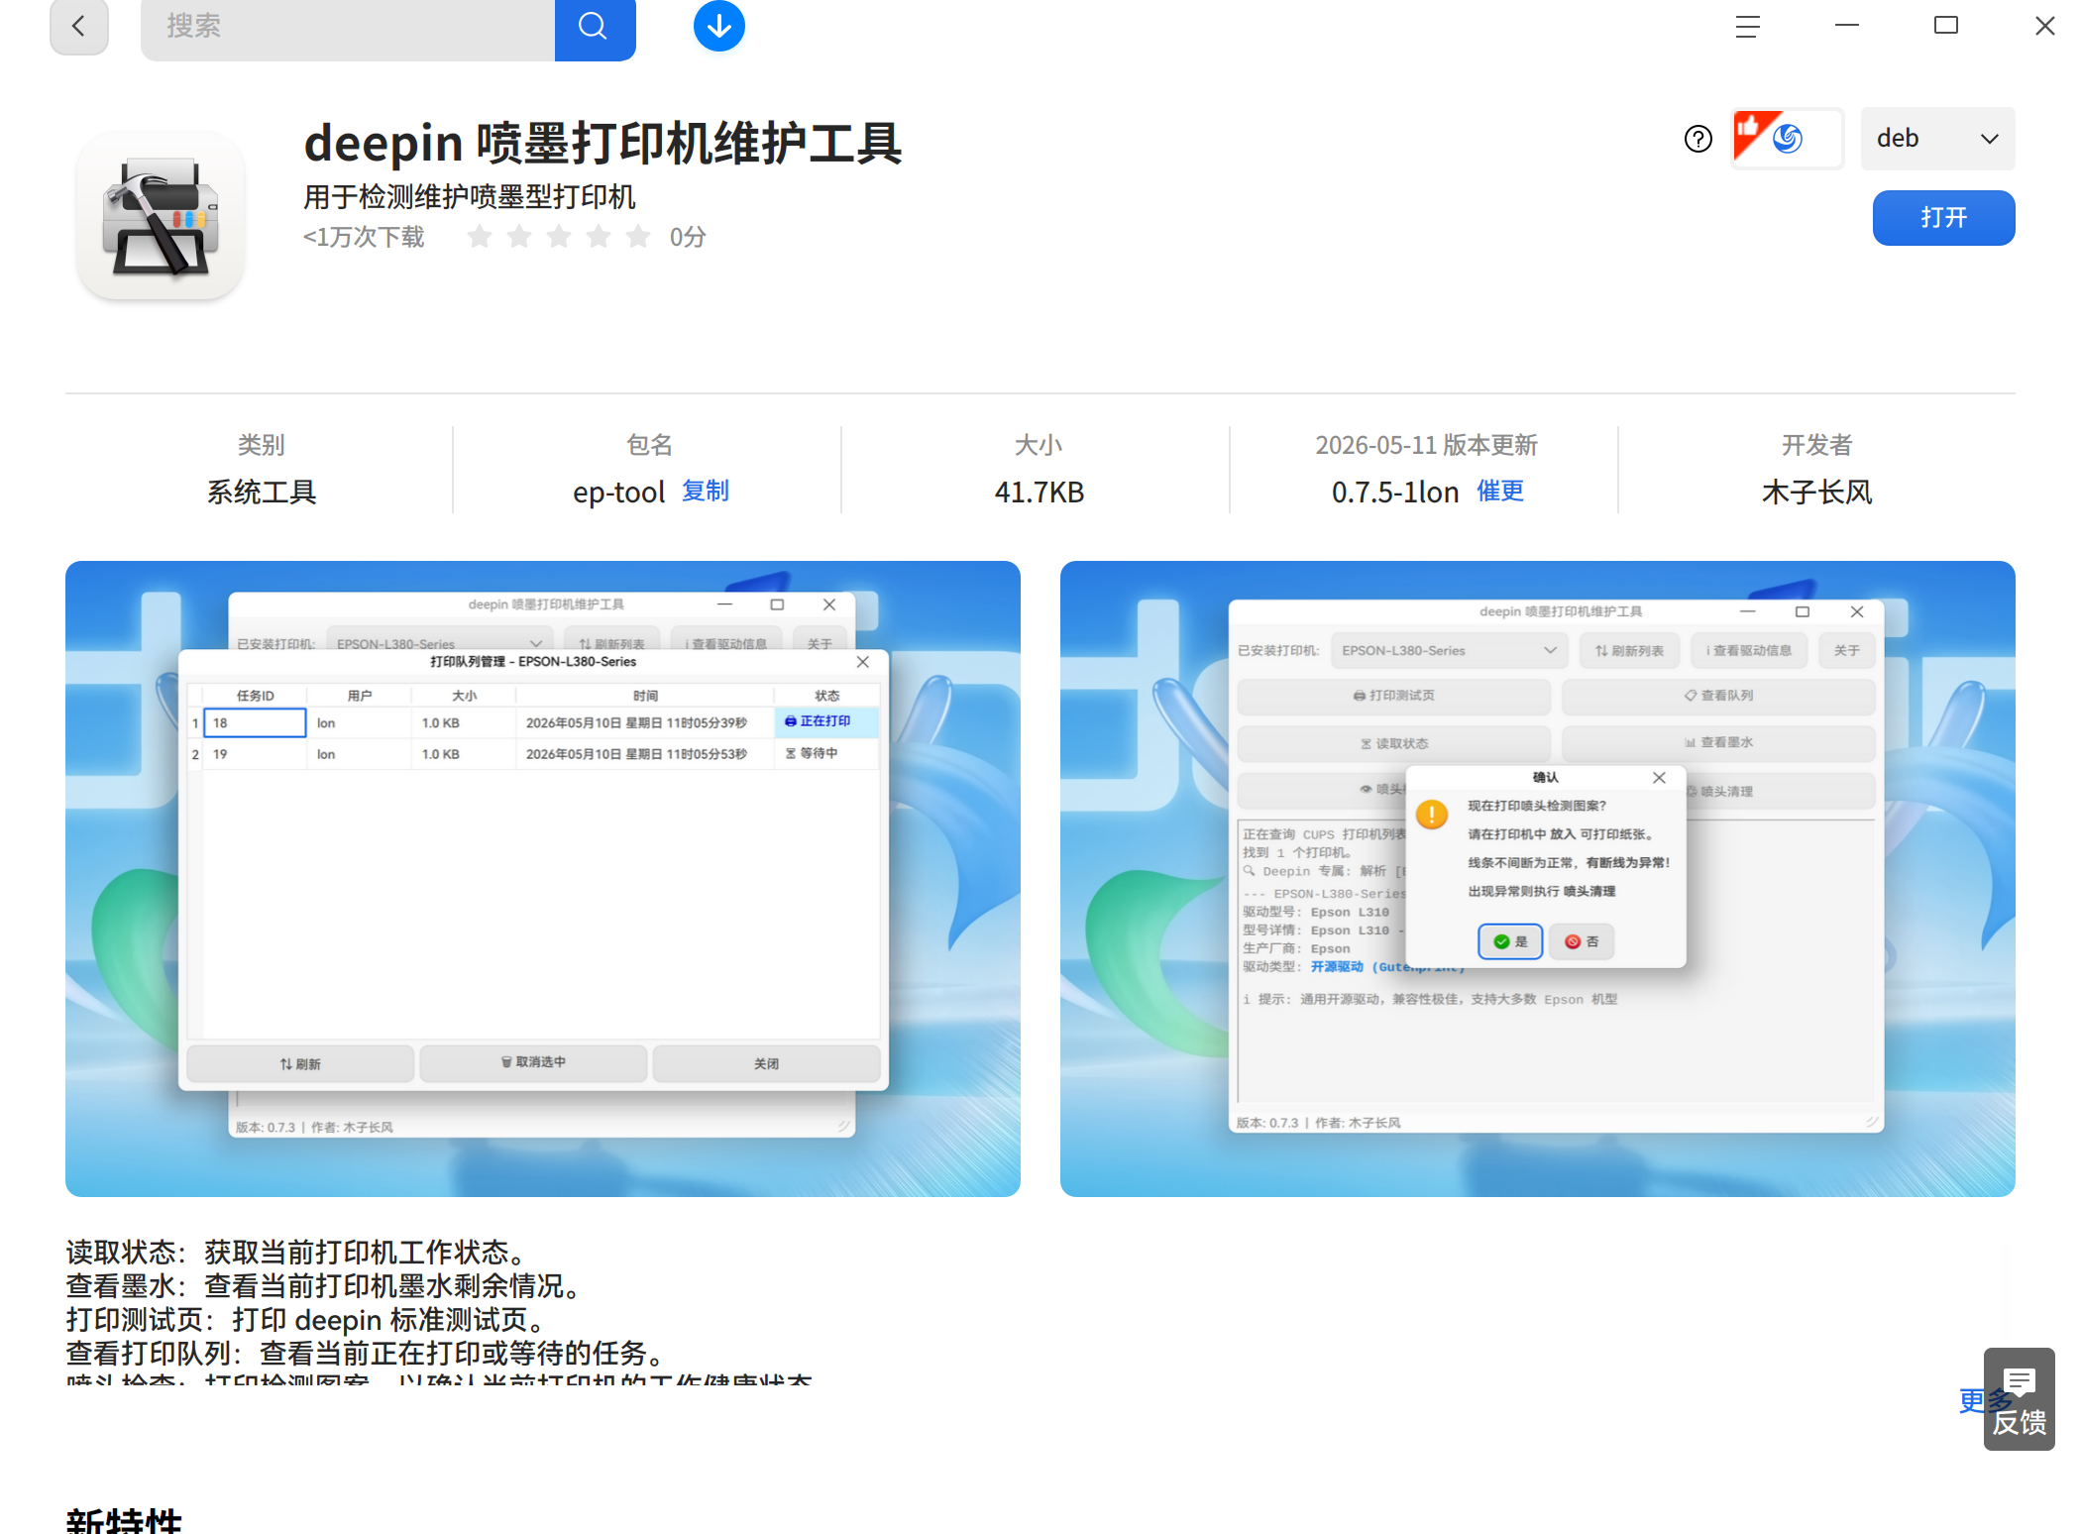Viewport: 2081px width, 1534px height.
Task: Click the third rating star
Action: coord(559,236)
